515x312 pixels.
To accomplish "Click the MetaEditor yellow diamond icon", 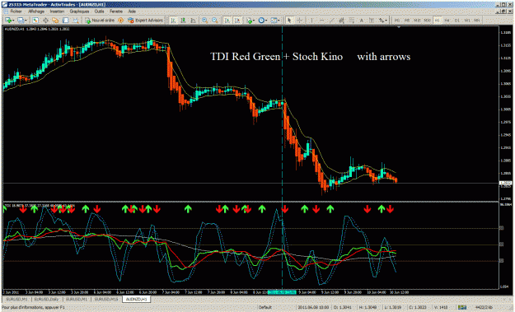I will (121, 21).
